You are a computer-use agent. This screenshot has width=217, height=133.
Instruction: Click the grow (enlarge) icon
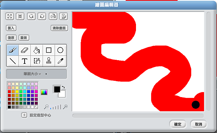[10, 16]
